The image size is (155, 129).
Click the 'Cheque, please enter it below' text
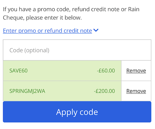42,18
